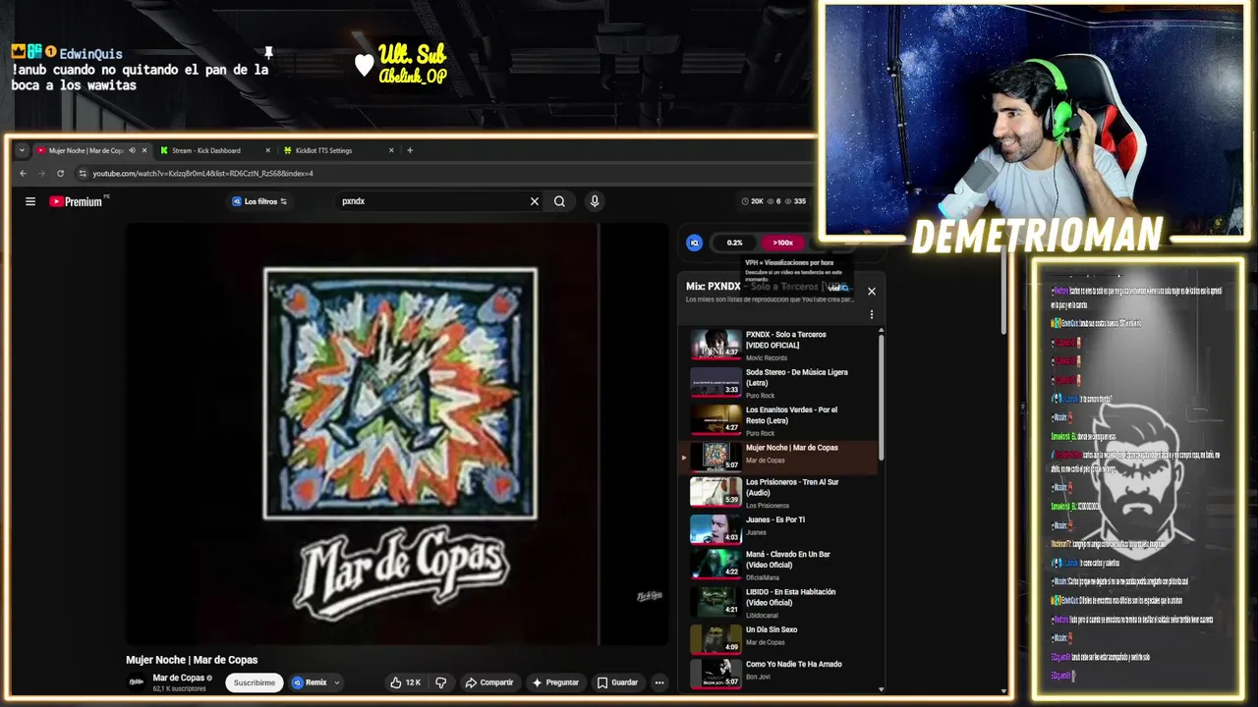Click the pxndx search field

tap(432, 201)
